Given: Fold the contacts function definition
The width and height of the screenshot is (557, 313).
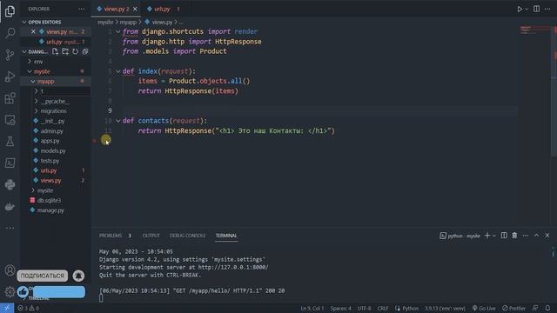Looking at the screenshot, I should pyautogui.click(x=118, y=121).
